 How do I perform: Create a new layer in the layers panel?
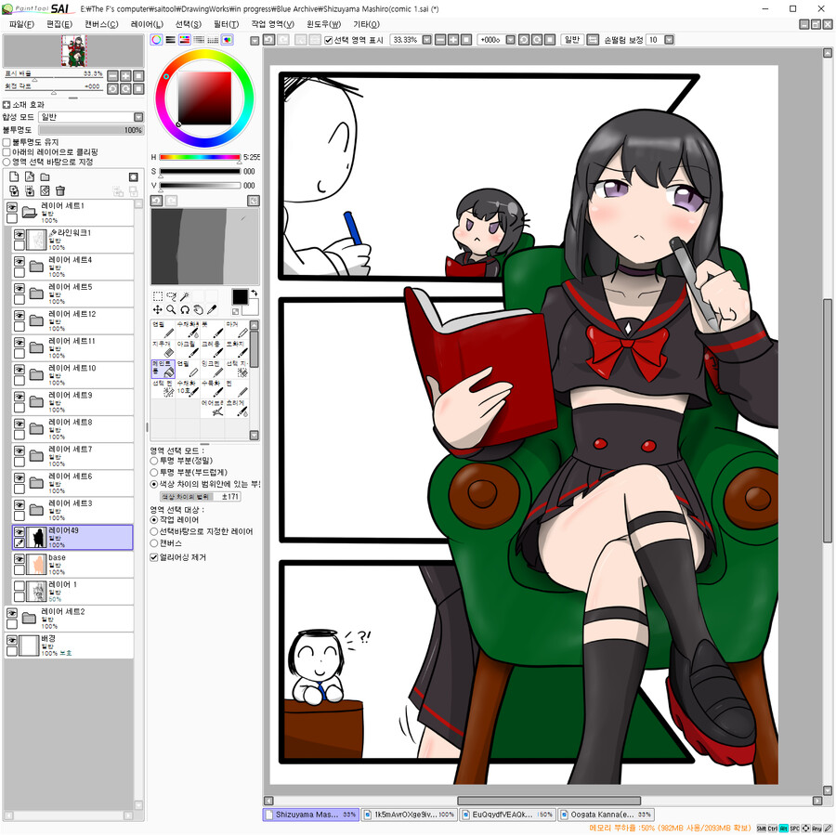point(14,176)
